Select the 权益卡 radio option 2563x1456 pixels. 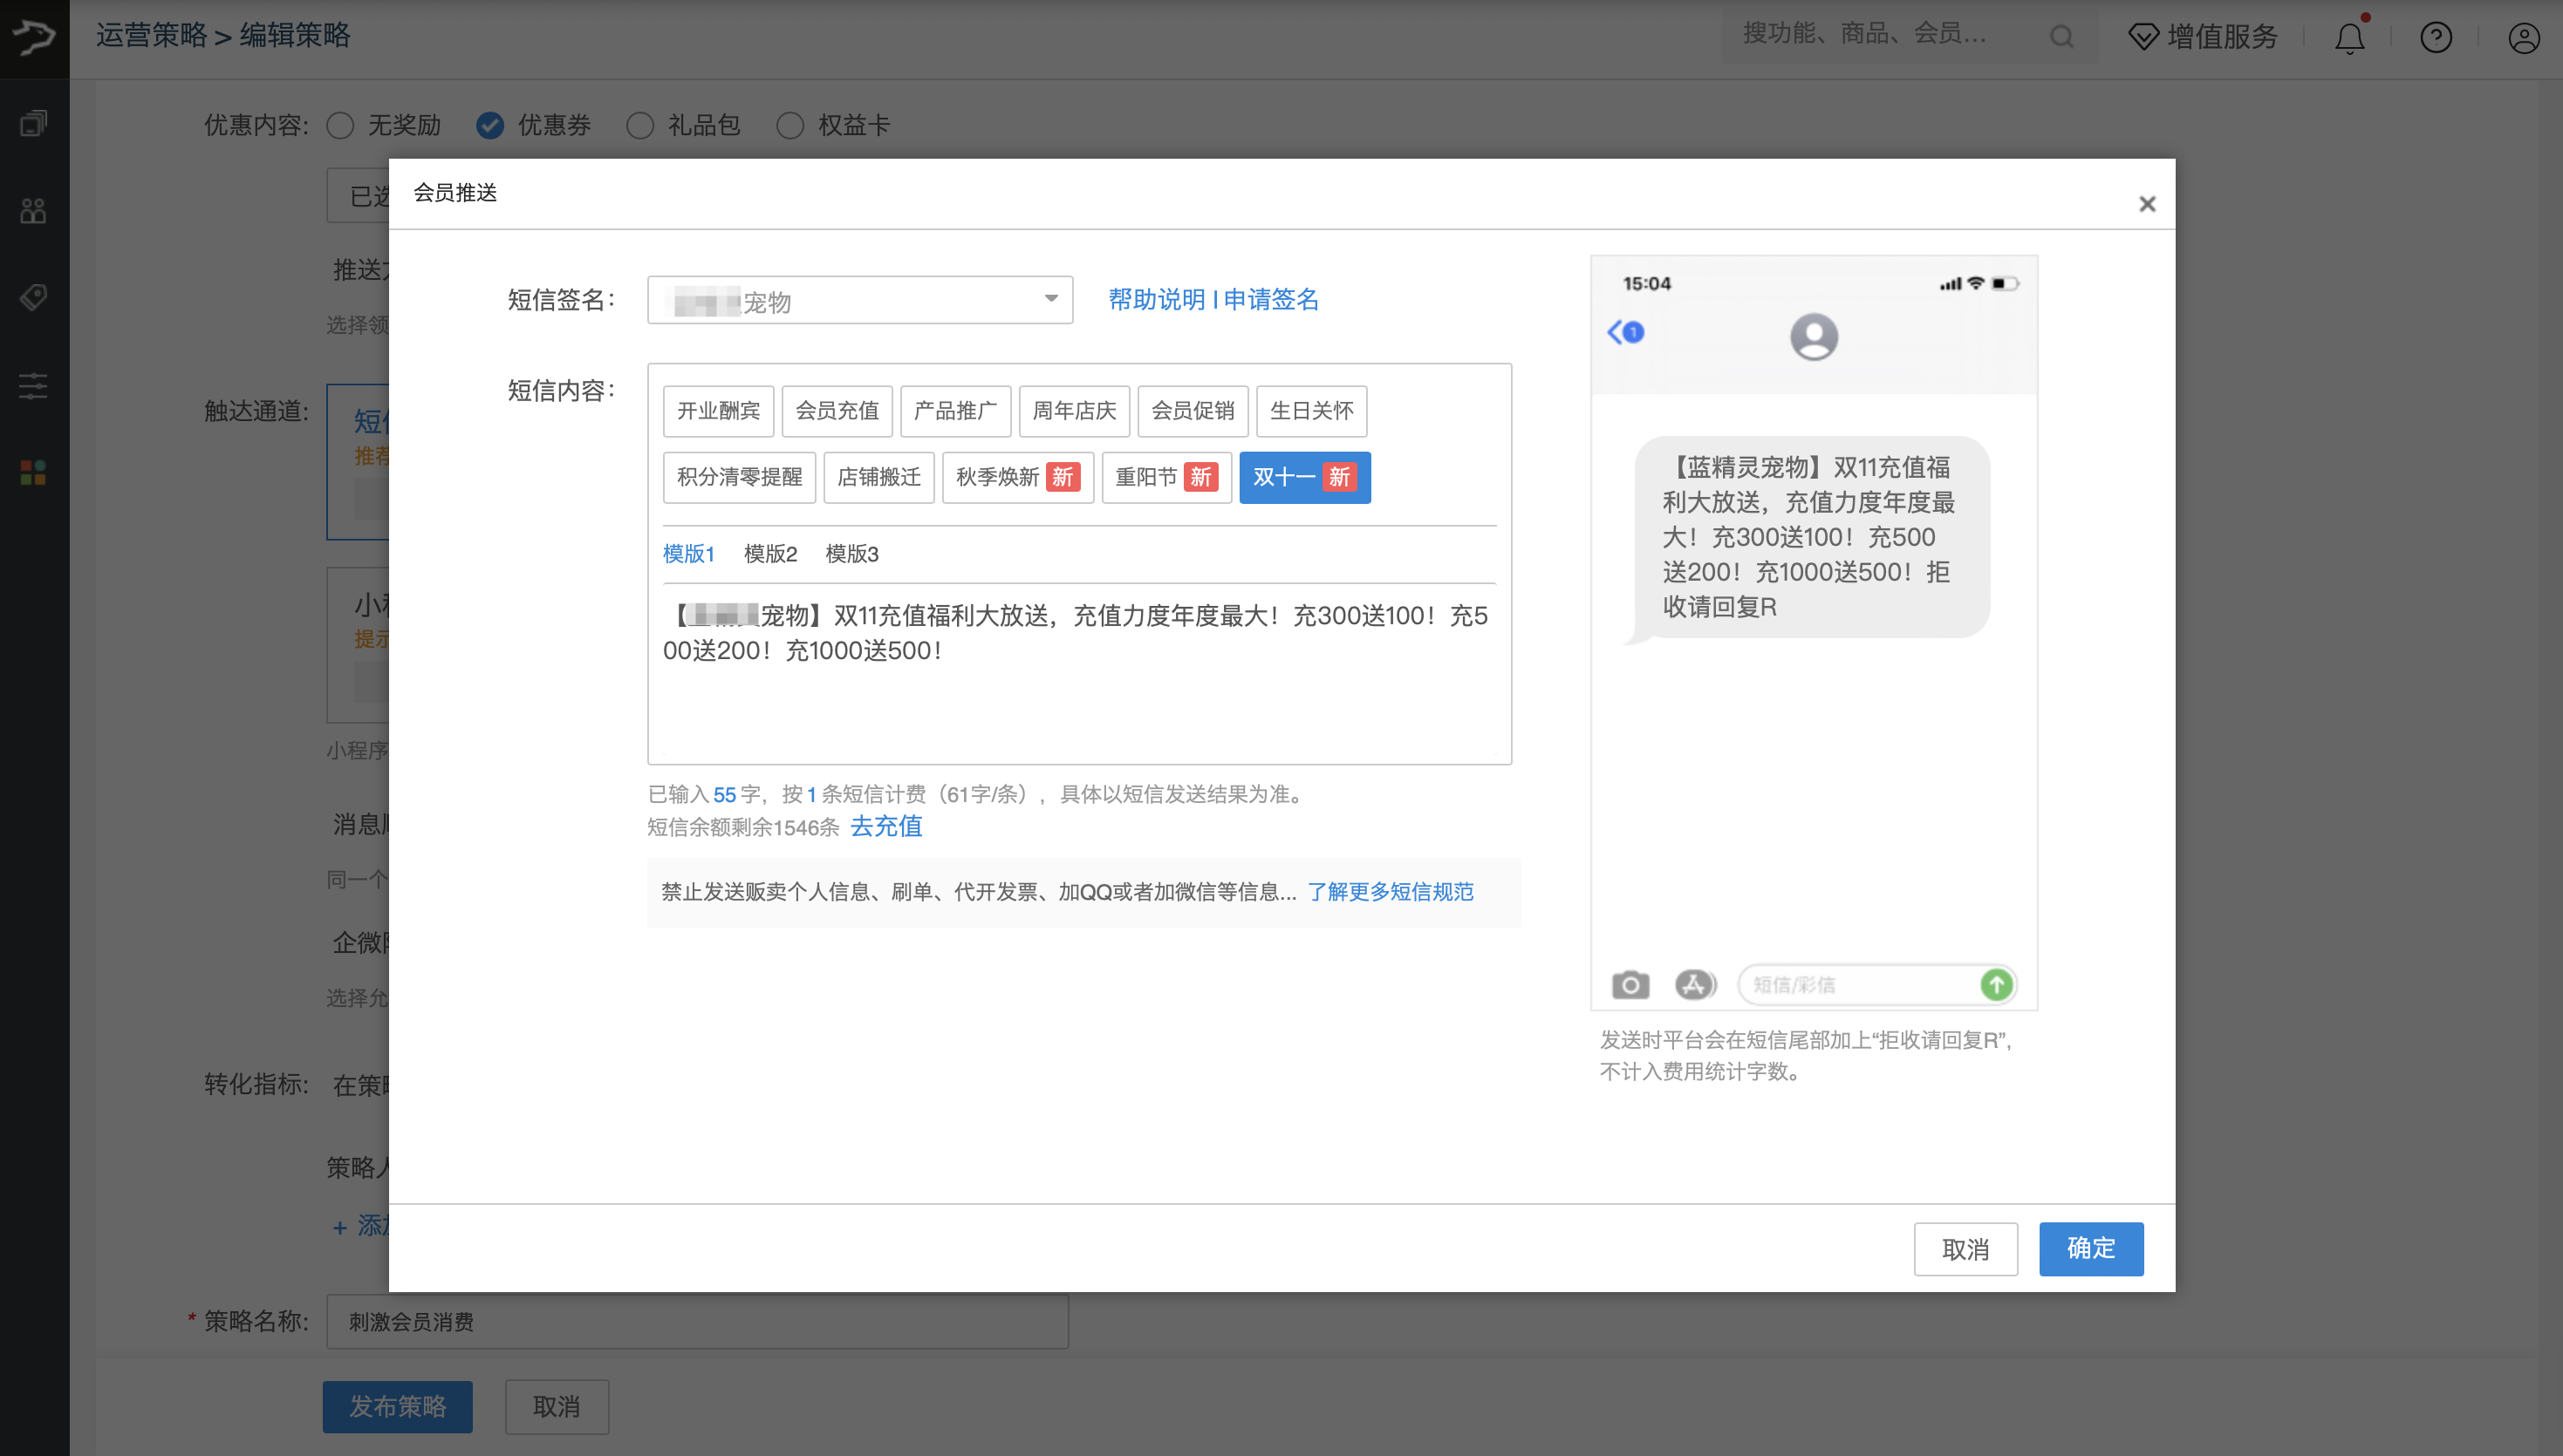click(x=790, y=125)
